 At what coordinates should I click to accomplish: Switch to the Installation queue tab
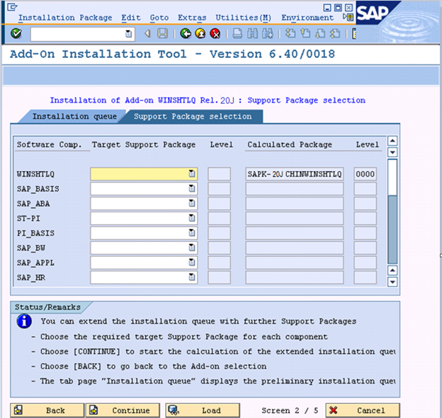(74, 117)
